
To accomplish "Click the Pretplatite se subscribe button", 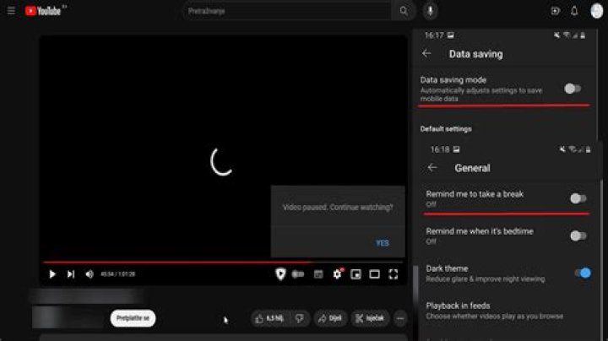I will click(x=133, y=318).
